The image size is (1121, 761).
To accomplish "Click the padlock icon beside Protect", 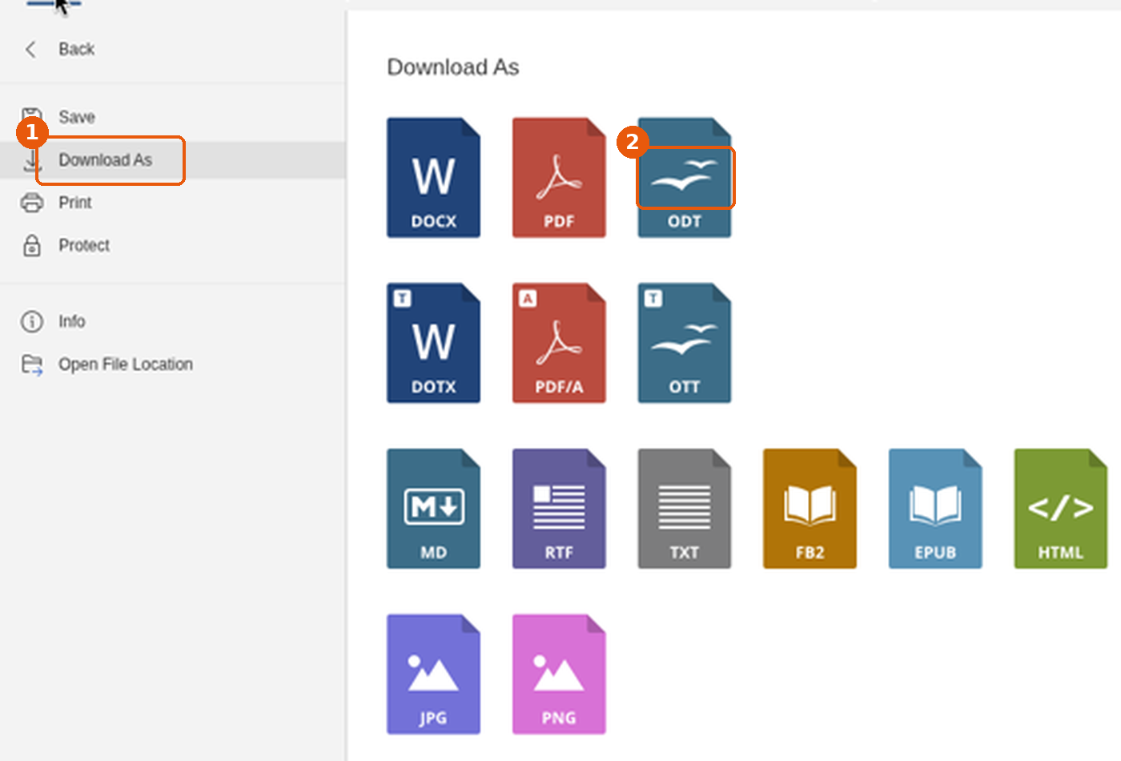I will [x=32, y=245].
